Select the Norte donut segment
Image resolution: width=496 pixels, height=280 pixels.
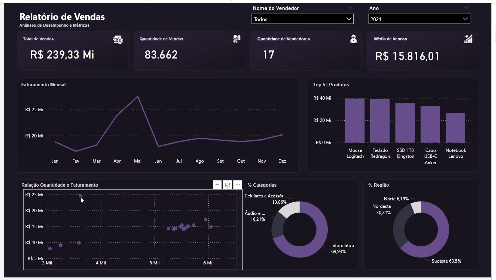point(416,207)
